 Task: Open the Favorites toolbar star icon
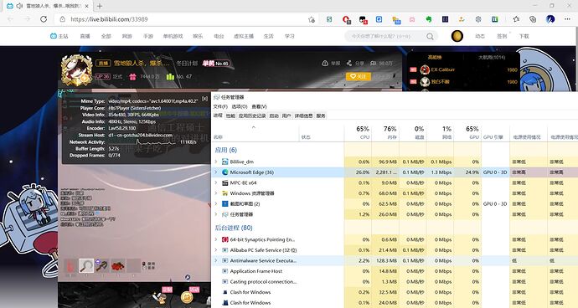click(x=516, y=19)
